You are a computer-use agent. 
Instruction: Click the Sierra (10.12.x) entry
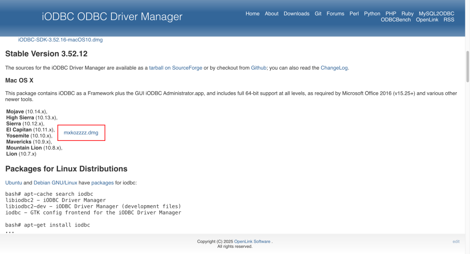coord(25,124)
